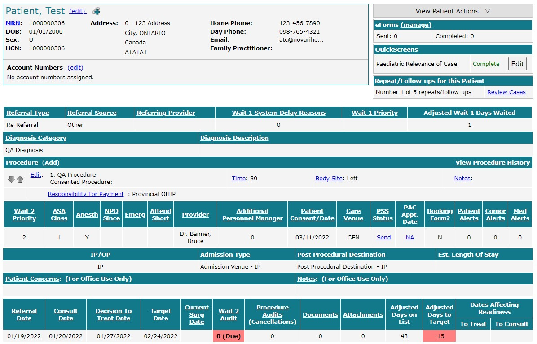Edit the QA Procedure entry
537x344 pixels.
click(x=35, y=175)
